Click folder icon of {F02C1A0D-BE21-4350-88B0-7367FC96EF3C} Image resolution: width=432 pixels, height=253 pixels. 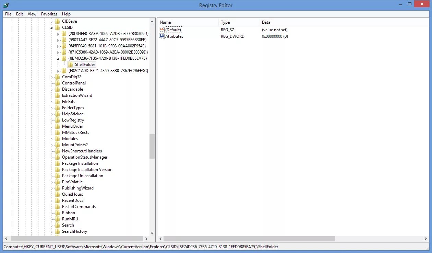click(x=63, y=71)
